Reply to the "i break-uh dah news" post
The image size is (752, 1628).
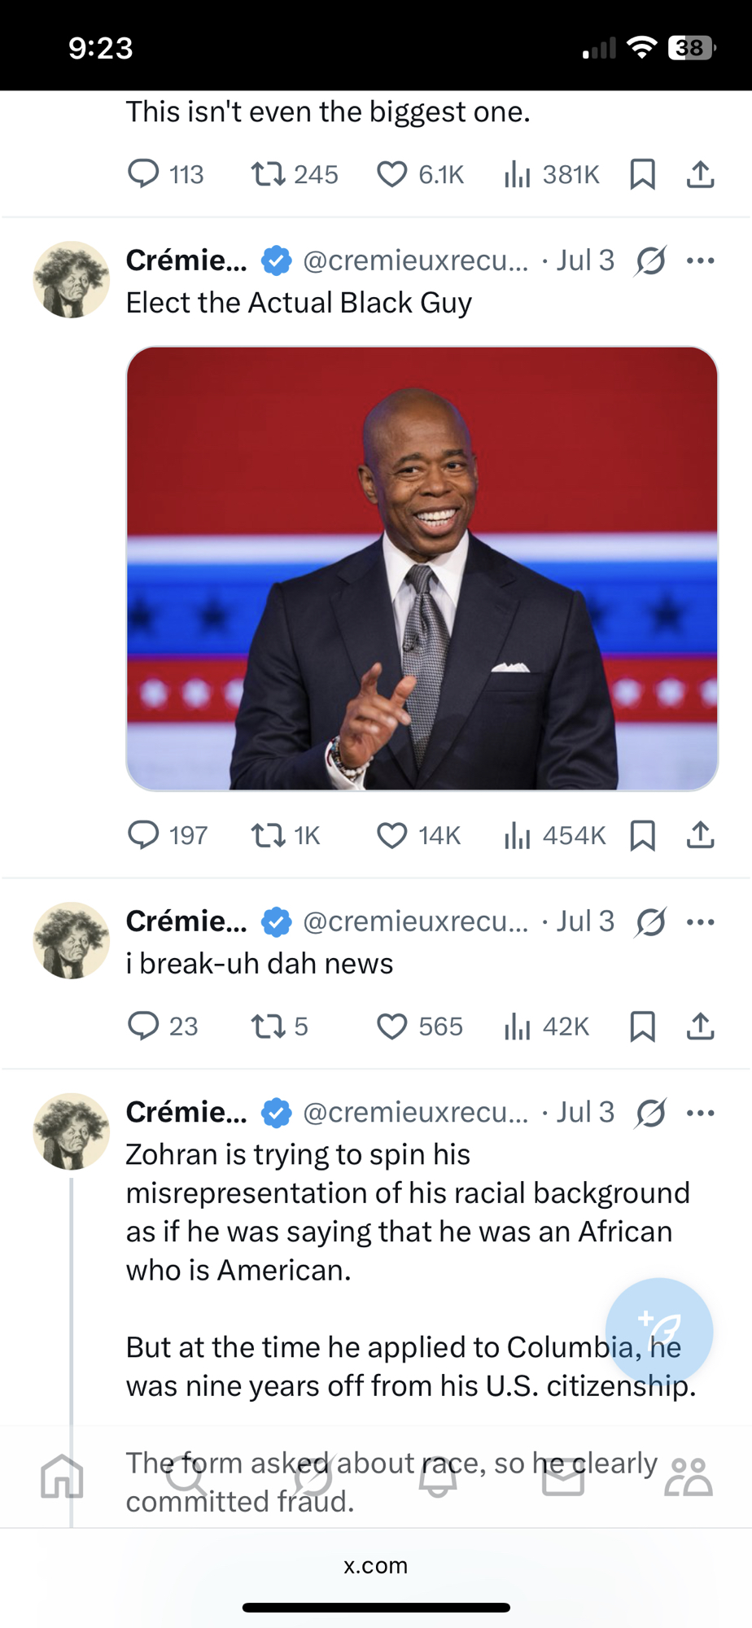[144, 1026]
